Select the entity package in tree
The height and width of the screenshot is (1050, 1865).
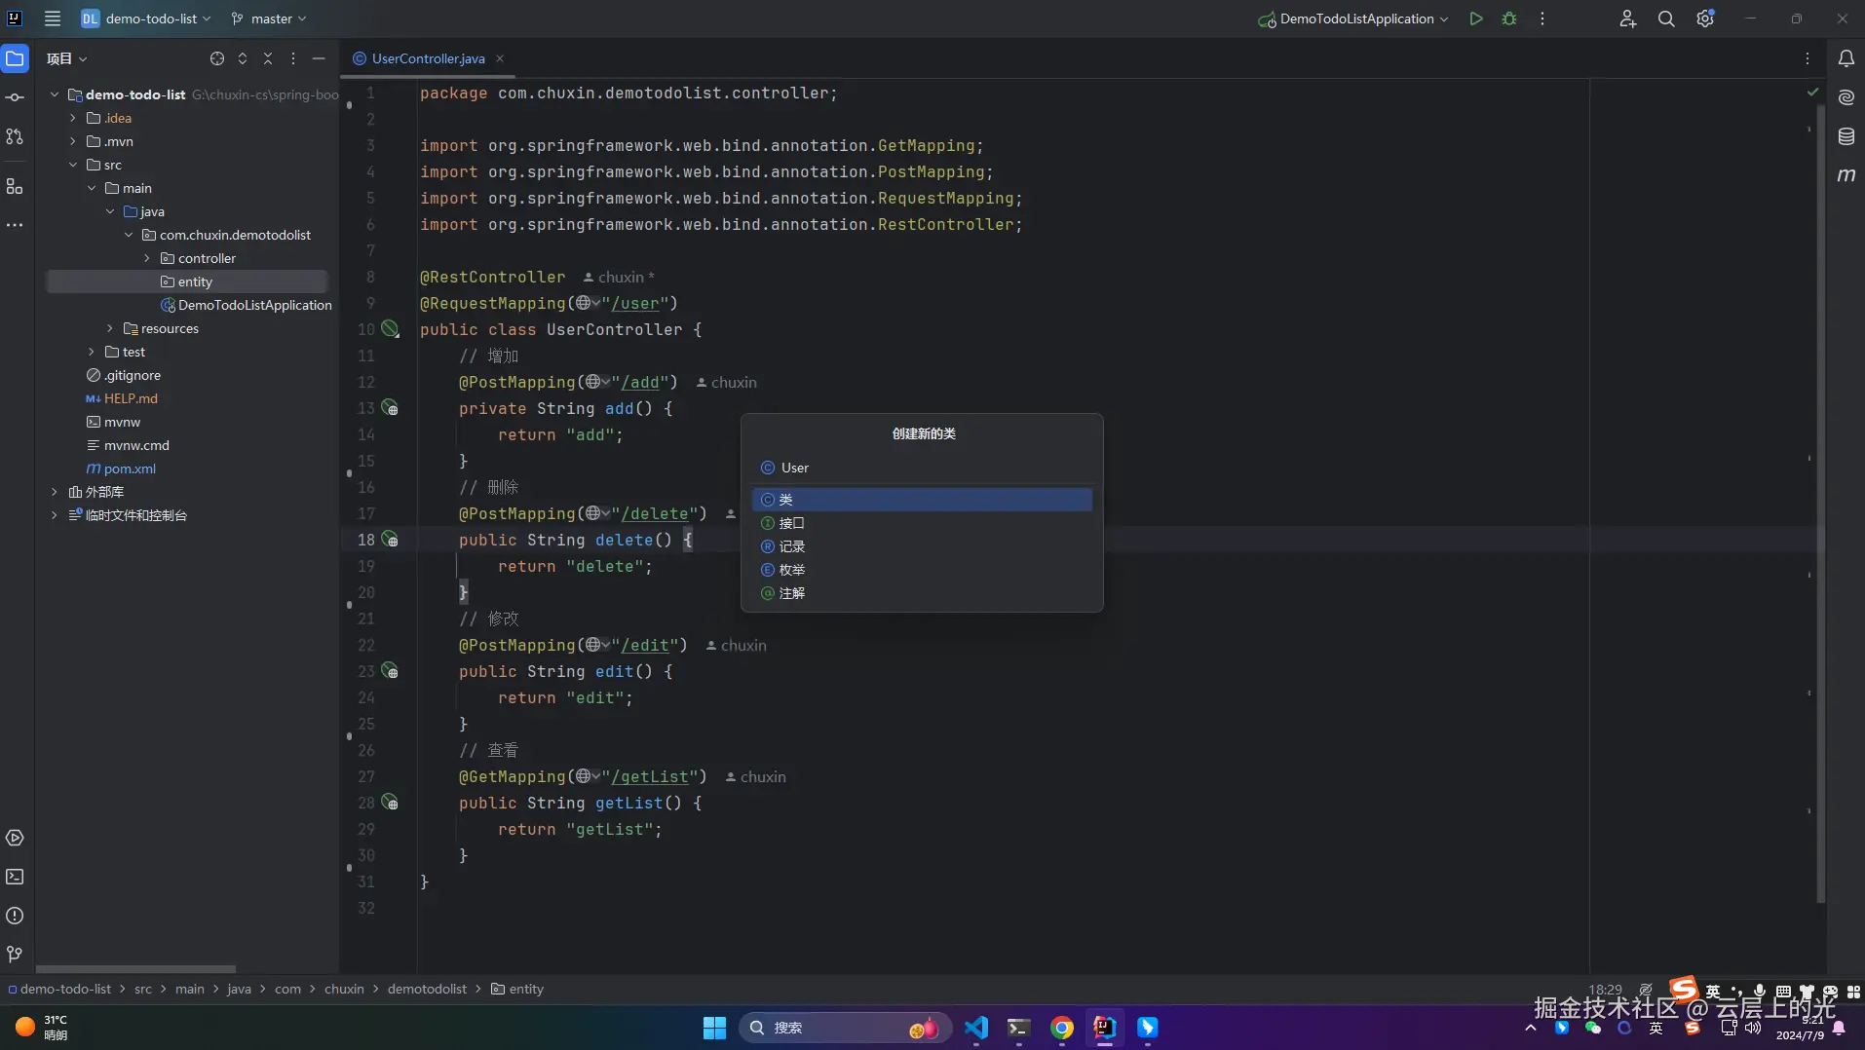pos(187,281)
